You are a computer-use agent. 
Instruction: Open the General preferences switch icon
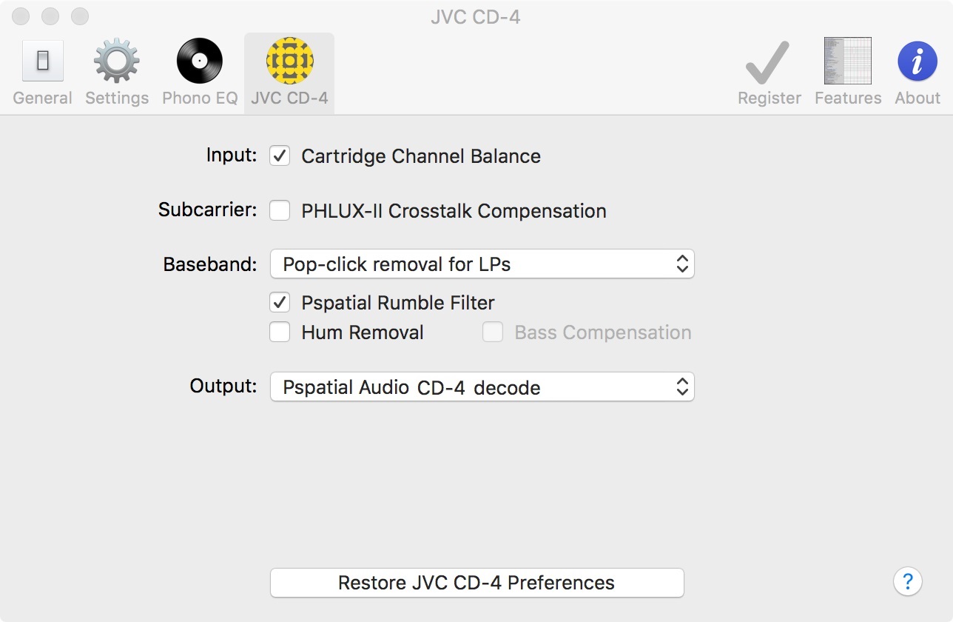43,61
